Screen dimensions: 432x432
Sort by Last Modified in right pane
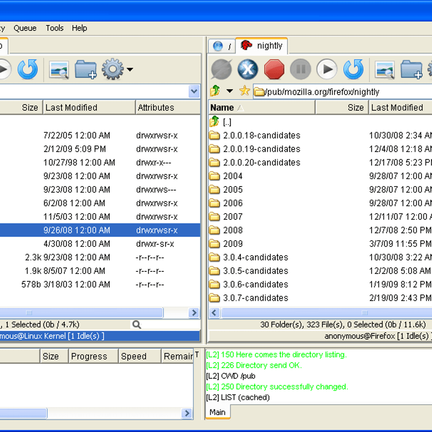[401, 107]
